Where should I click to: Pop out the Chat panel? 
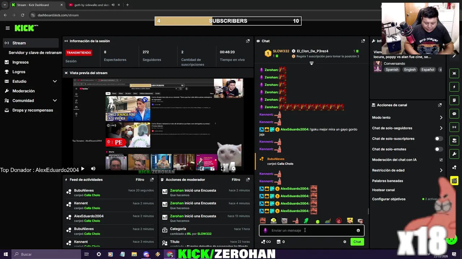[x=363, y=41]
